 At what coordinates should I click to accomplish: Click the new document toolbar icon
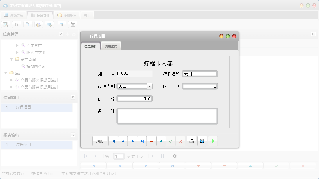click(x=28, y=24)
